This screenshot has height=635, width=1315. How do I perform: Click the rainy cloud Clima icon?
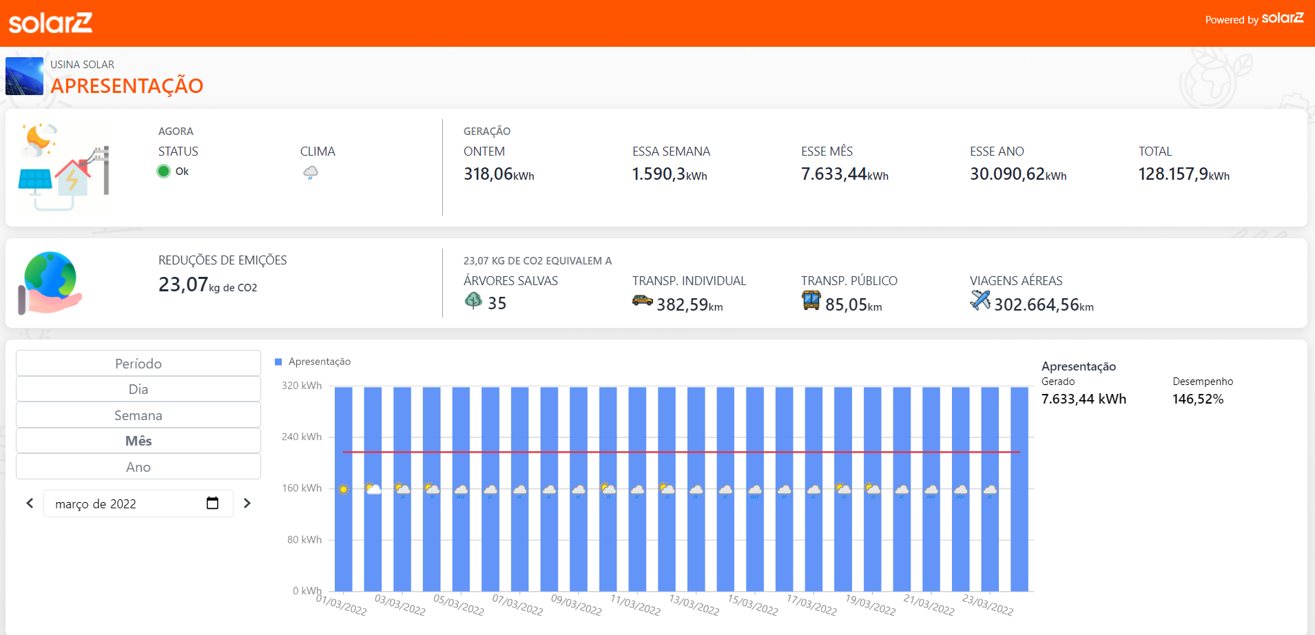tap(311, 172)
